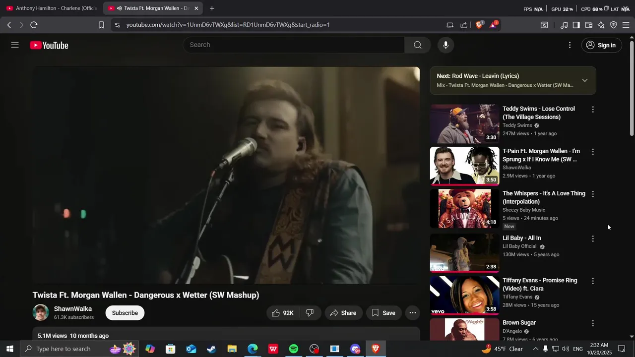Open options for Lil Baby - All In
Screen dimensions: 635x357
(x=593, y=238)
